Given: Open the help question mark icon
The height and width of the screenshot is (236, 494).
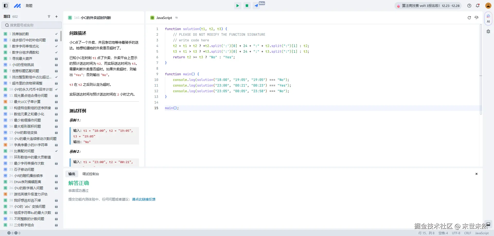Looking at the screenshot, I should pos(469,6).
